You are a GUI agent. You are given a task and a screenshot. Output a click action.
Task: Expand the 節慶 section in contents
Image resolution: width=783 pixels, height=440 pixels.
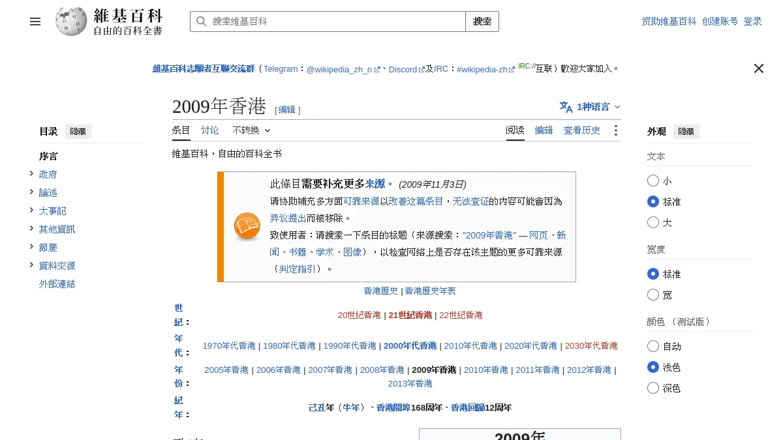click(31, 246)
